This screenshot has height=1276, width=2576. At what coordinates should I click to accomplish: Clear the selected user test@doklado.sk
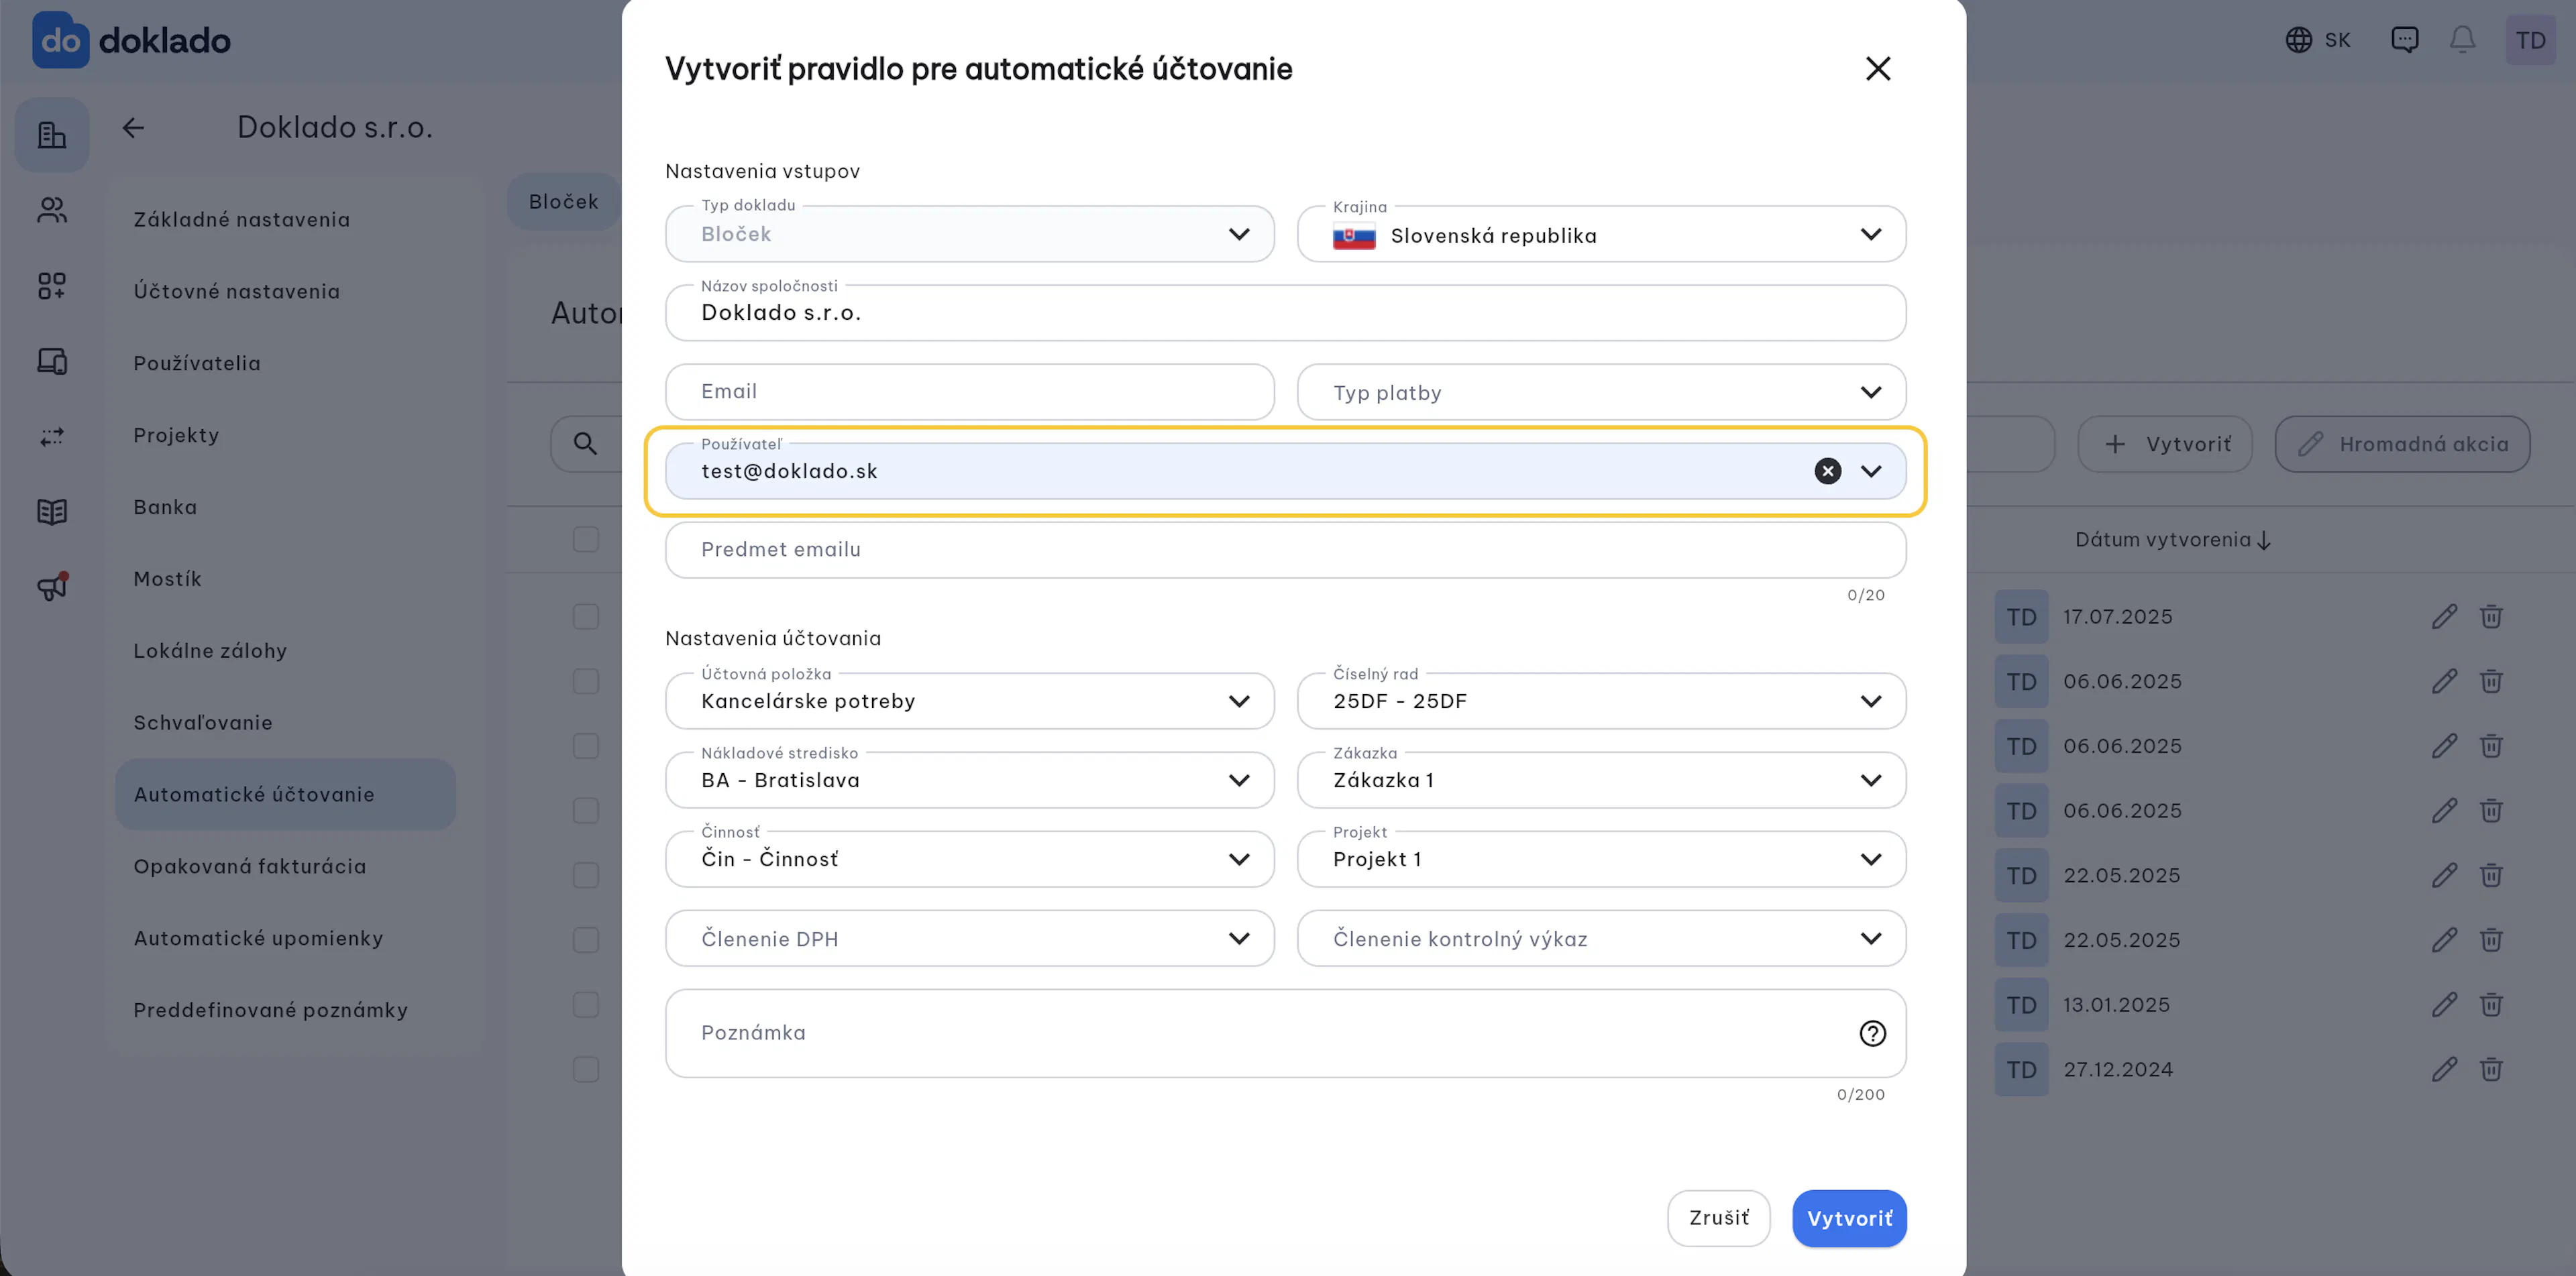coord(1827,471)
